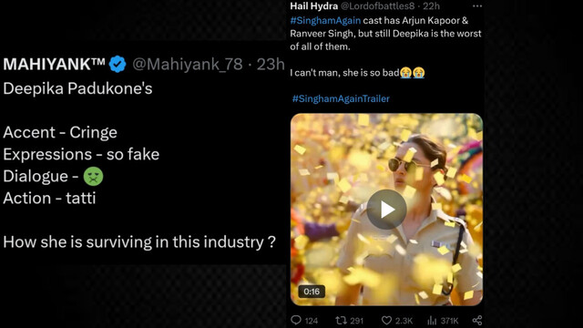Open the video thumbnail of police officer
The image size is (583, 328).
[386, 210]
